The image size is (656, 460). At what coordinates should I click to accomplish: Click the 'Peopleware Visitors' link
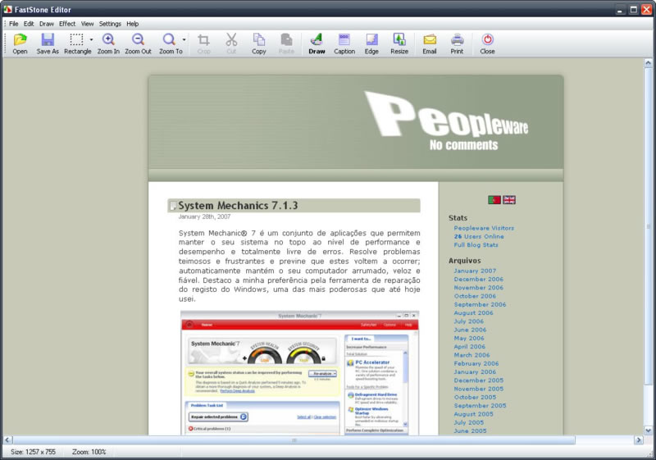(484, 228)
